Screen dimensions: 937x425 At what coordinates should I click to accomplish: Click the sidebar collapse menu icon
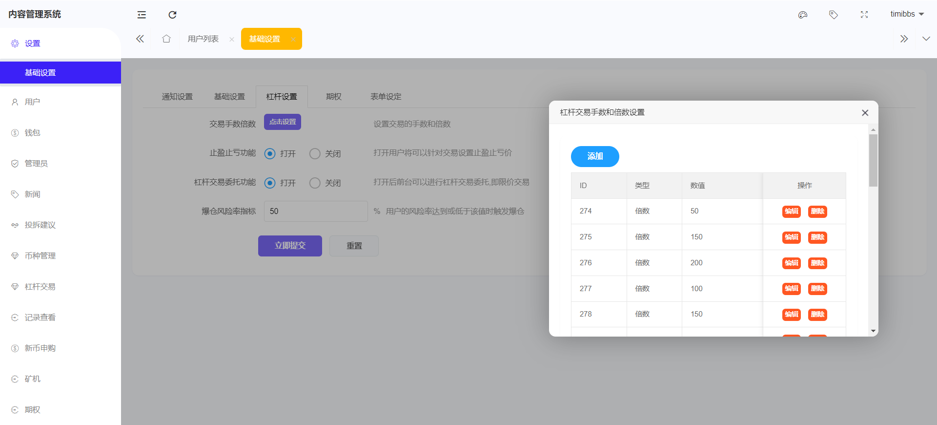(x=142, y=15)
